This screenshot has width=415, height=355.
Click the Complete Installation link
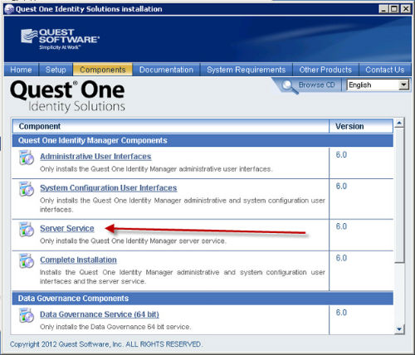pyautogui.click(x=78, y=260)
